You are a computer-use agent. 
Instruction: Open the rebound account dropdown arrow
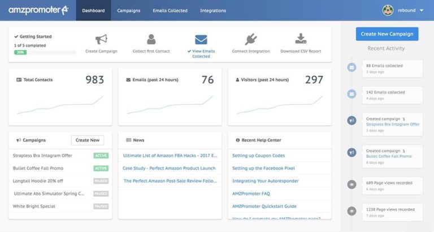pyautogui.click(x=422, y=11)
